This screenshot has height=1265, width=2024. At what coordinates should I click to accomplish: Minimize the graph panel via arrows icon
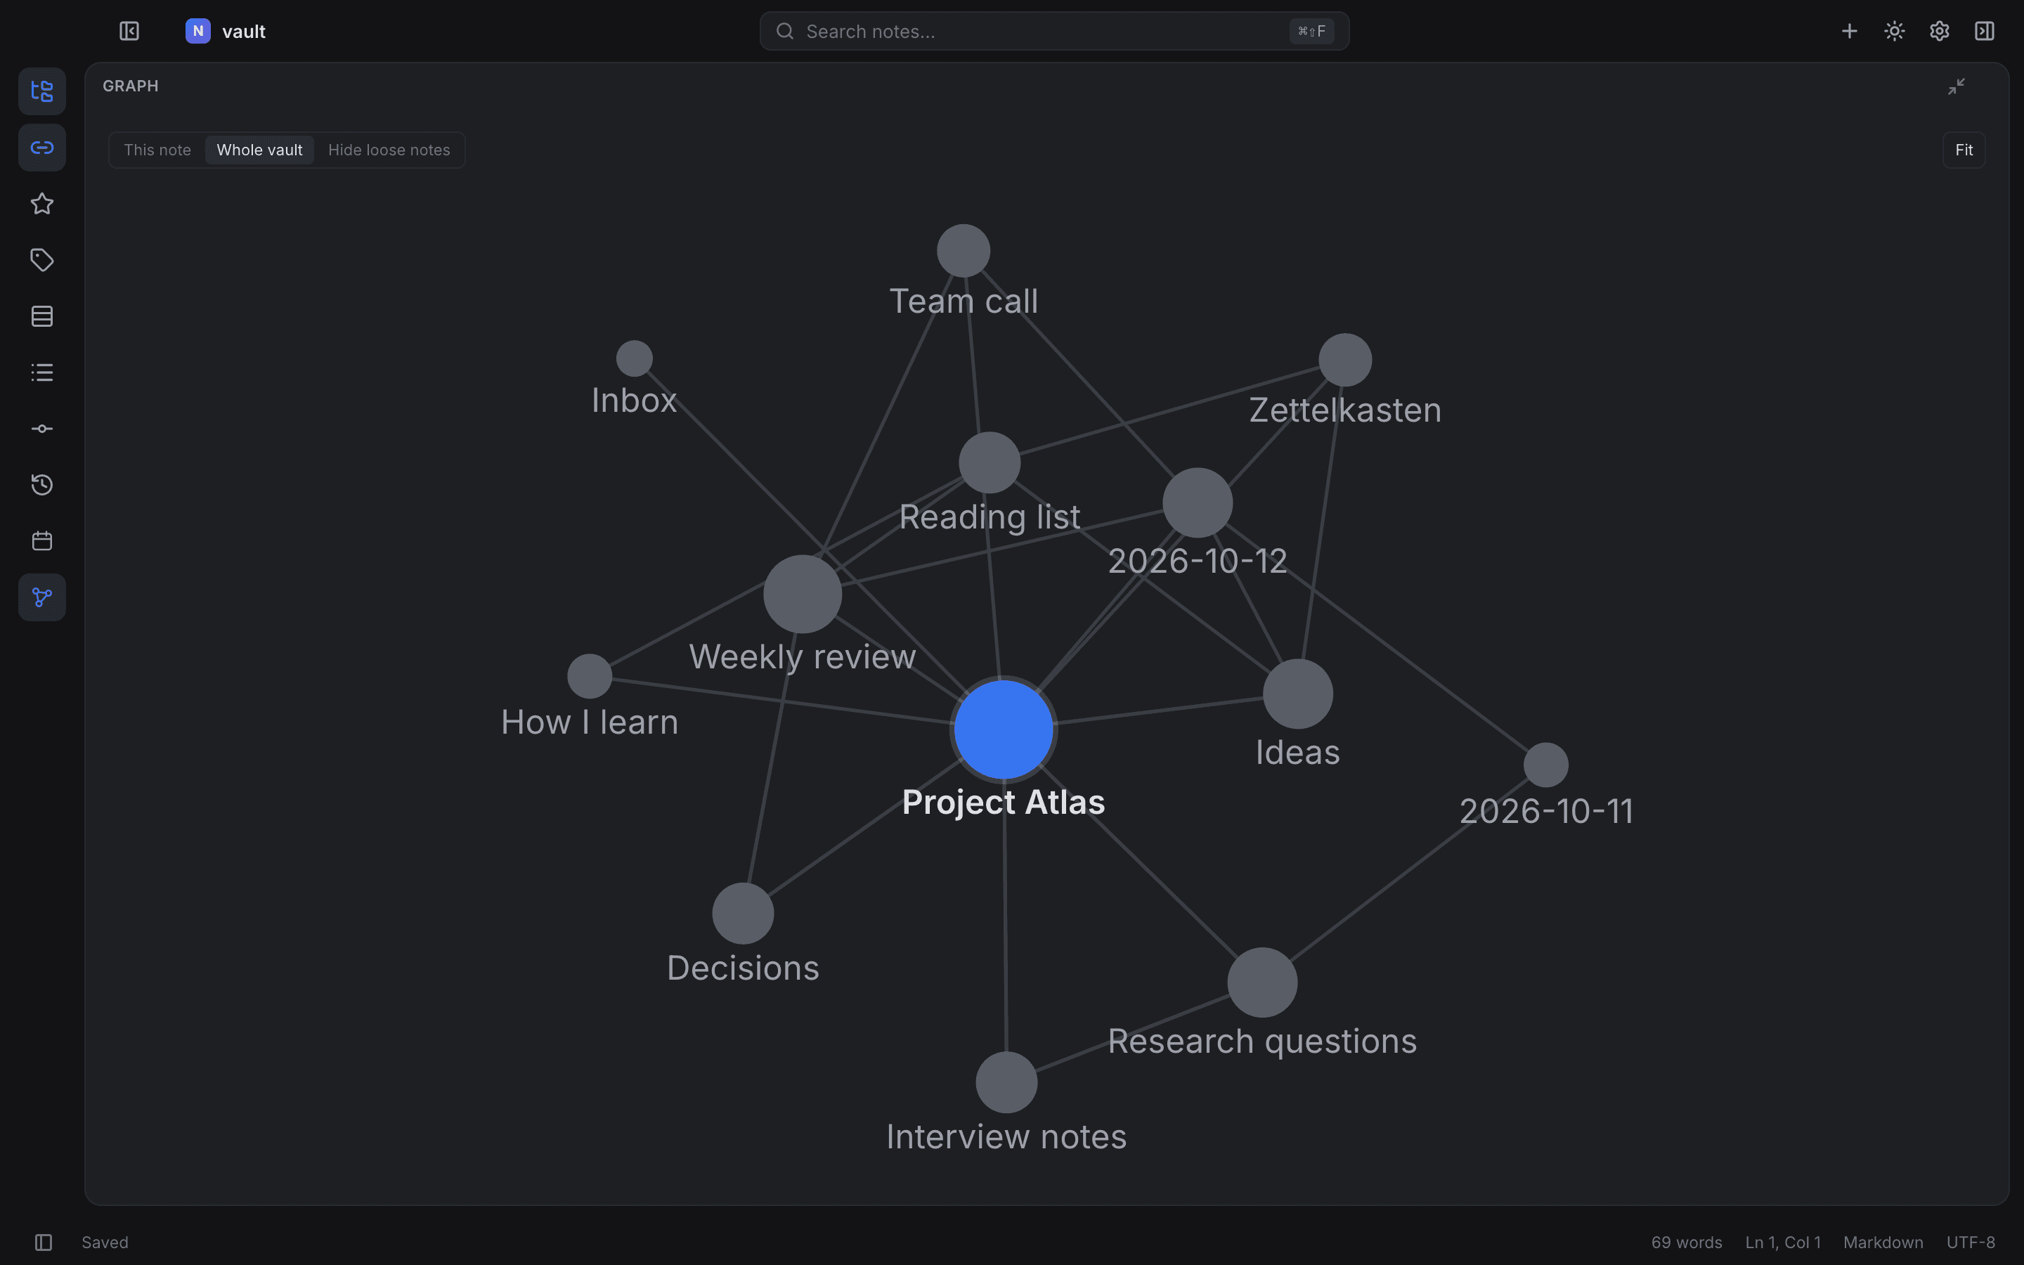1957,86
